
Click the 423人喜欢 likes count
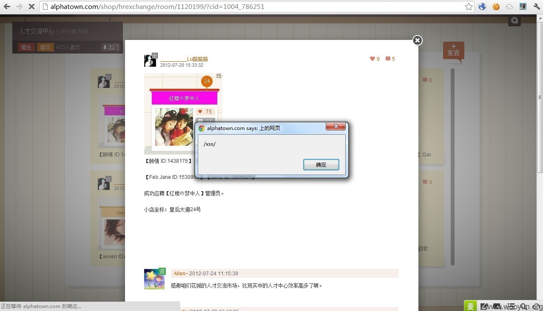tap(68, 47)
